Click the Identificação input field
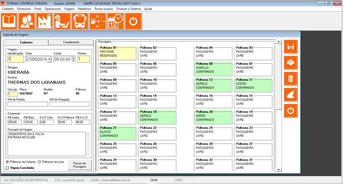The height and width of the screenshot is (184, 343). coord(16,59)
